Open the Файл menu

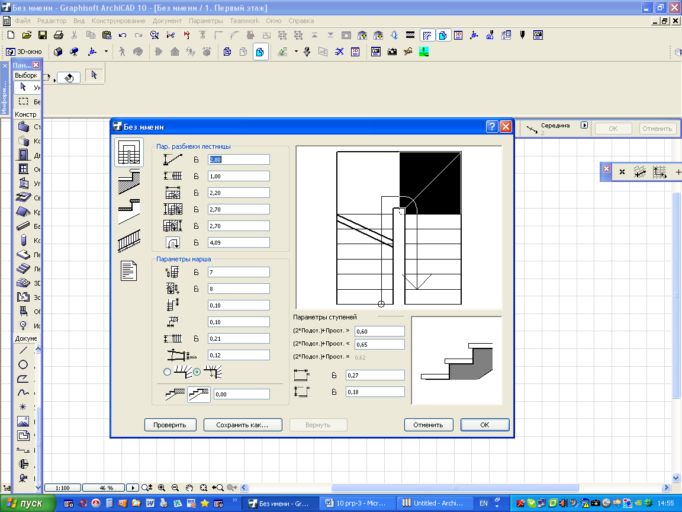click(x=22, y=21)
